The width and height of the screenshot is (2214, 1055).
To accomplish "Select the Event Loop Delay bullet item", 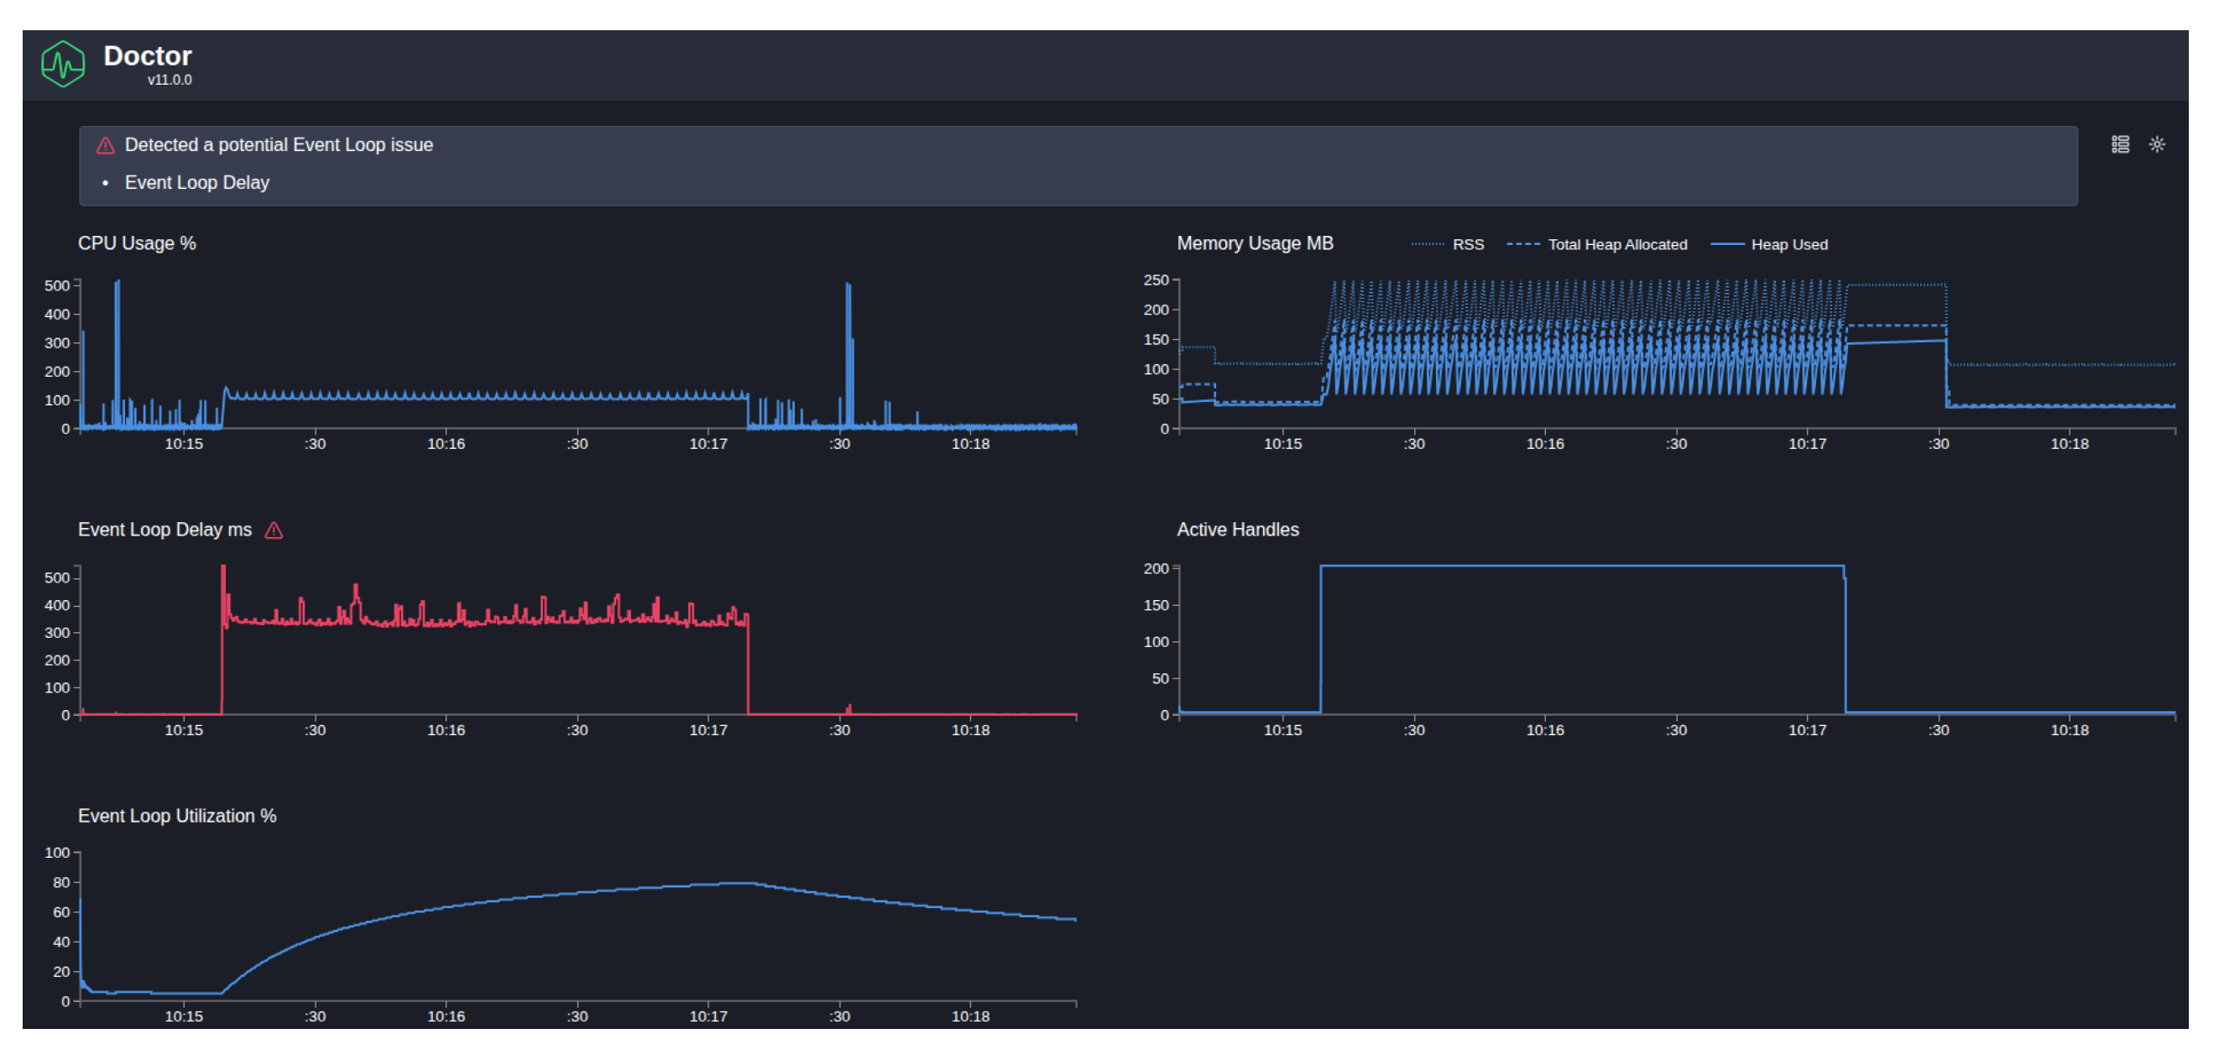I will click(x=197, y=182).
